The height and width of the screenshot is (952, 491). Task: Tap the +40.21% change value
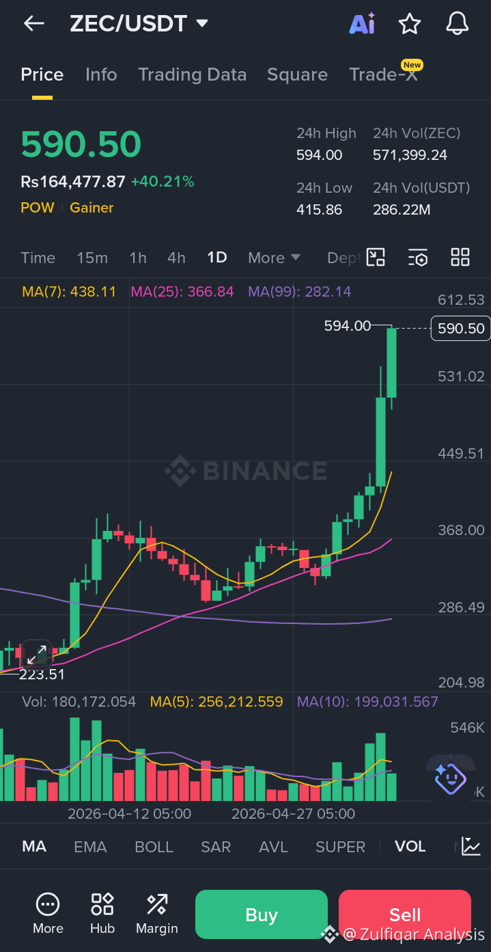coord(163,182)
